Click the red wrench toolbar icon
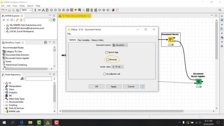 coord(113,10)
